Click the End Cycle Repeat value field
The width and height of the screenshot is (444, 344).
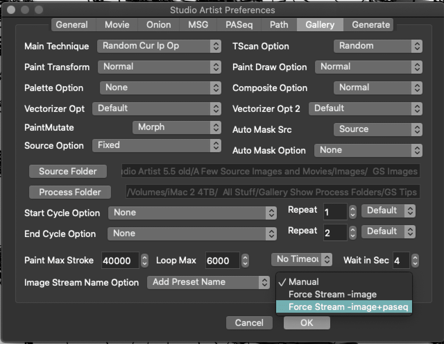(335, 233)
